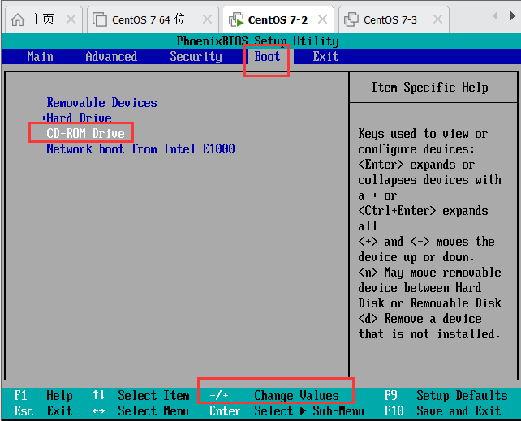Click the VM icon on the CentOS 7-3 tab

351,19
